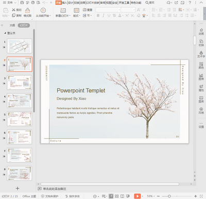The image size is (206, 199).
Task: Collapse the ribbon with the caret icon
Action: click(201, 3)
